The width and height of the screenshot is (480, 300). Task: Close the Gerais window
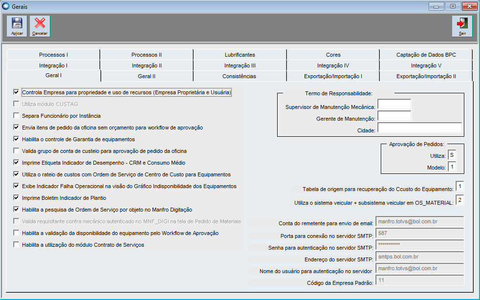point(469,6)
